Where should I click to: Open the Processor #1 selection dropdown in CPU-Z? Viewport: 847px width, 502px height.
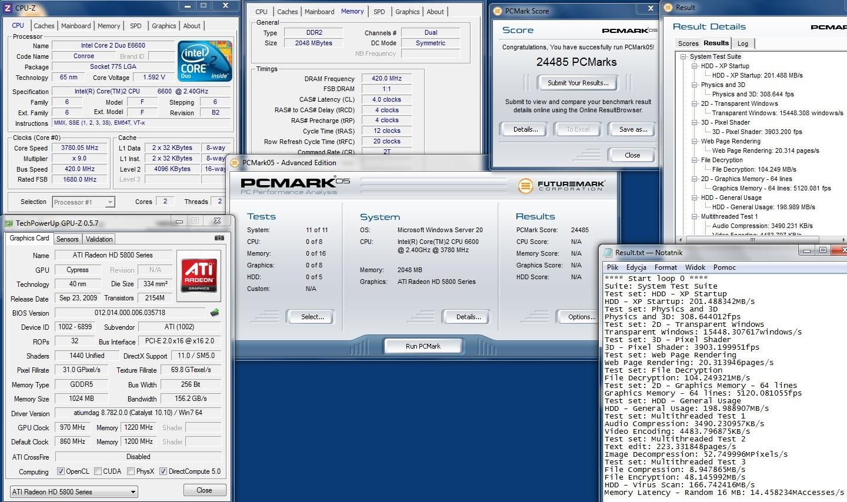click(84, 202)
